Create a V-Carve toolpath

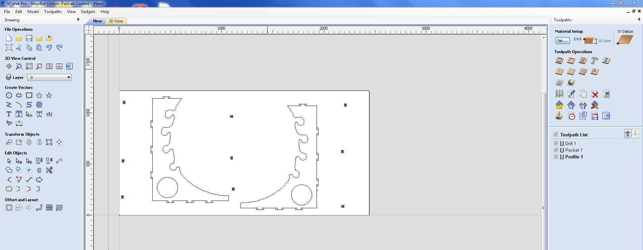(559, 72)
